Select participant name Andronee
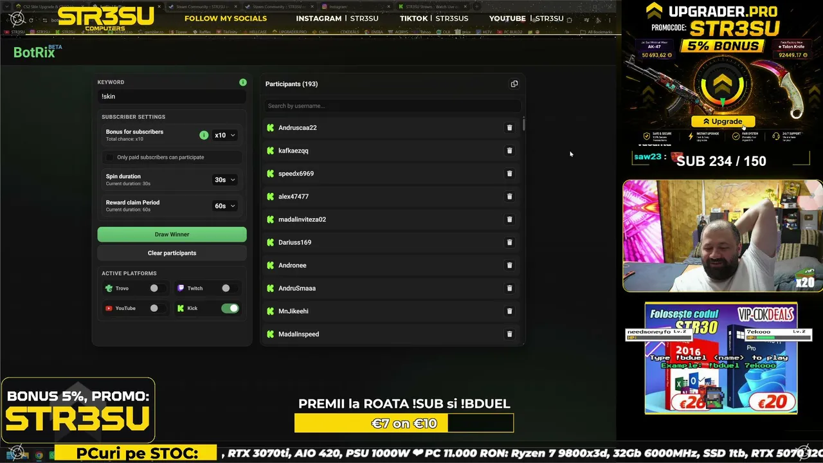The image size is (823, 463). [x=293, y=265]
